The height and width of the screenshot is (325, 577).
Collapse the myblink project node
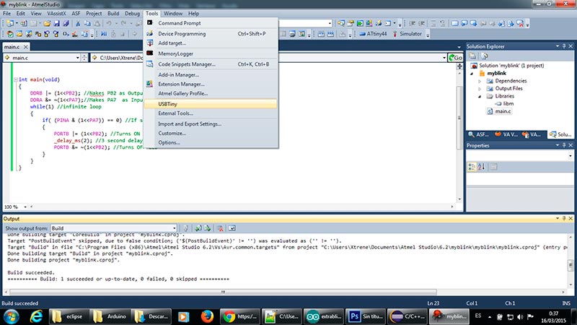click(x=472, y=74)
